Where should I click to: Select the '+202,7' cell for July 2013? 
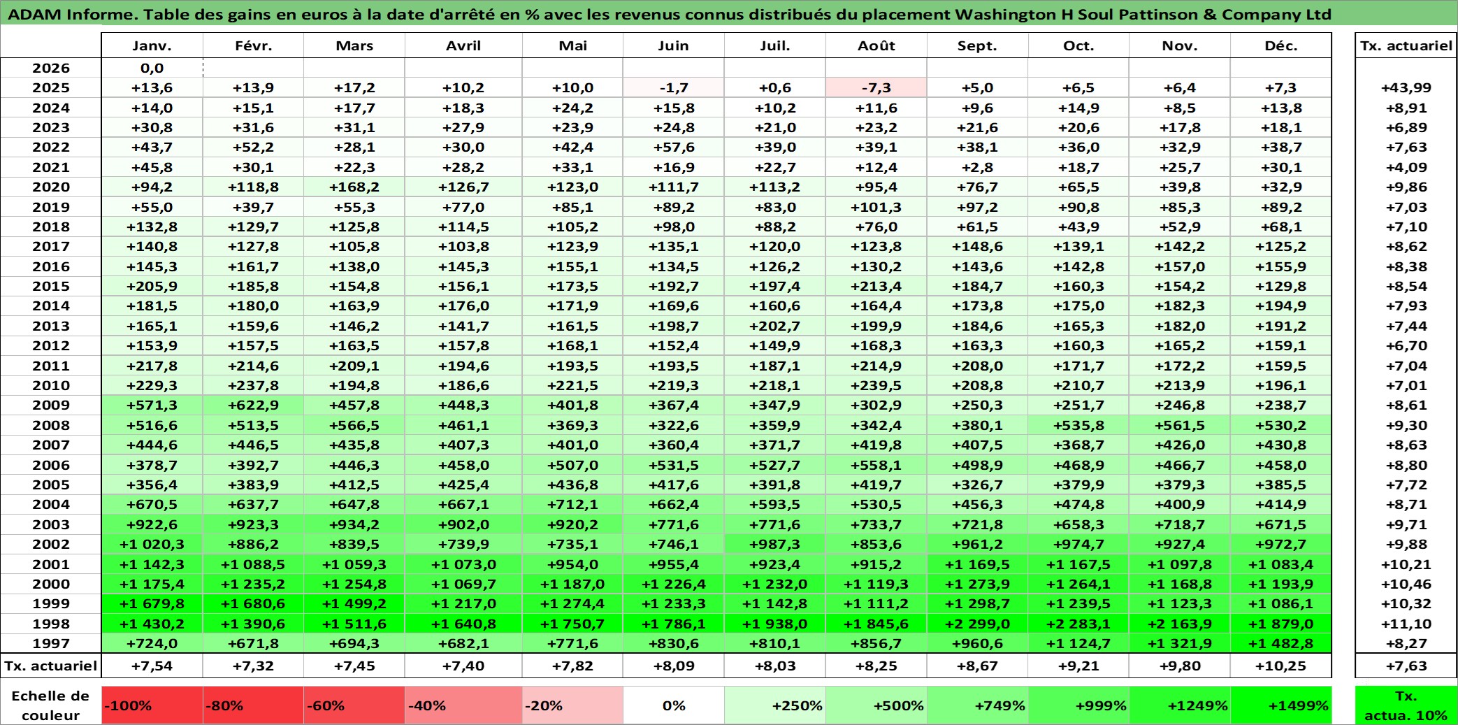(775, 326)
